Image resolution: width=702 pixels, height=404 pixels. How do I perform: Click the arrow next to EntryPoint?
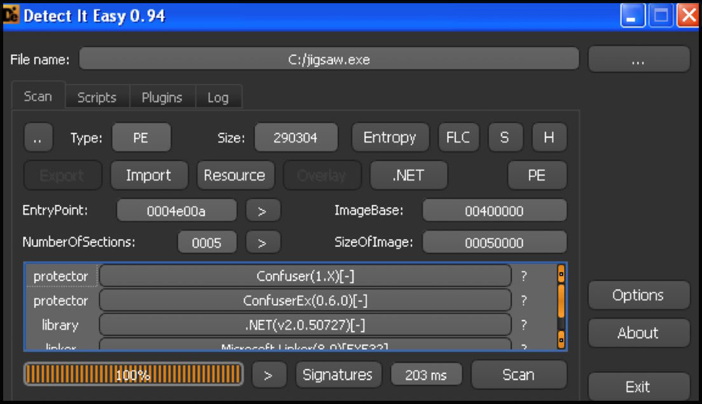coord(263,211)
